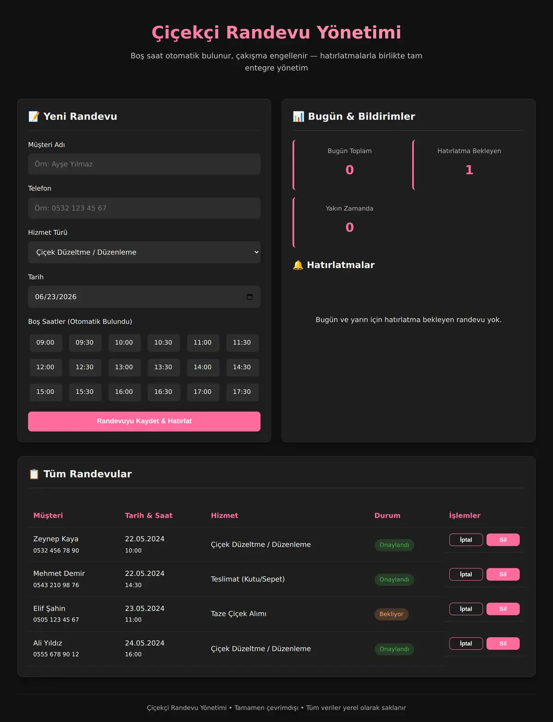The height and width of the screenshot is (722, 553).
Task: Select the 13:00 time slot
Action: point(124,367)
